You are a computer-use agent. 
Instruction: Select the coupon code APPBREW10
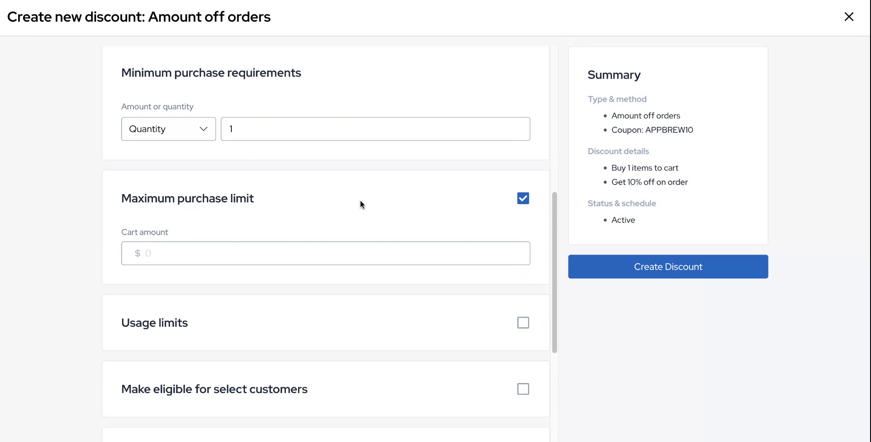click(x=652, y=130)
